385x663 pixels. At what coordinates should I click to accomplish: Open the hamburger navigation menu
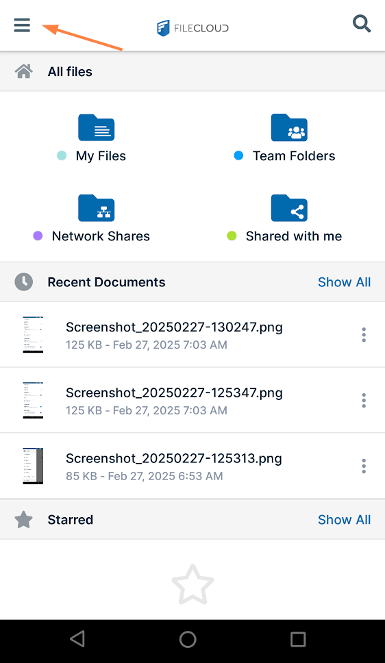click(x=22, y=25)
